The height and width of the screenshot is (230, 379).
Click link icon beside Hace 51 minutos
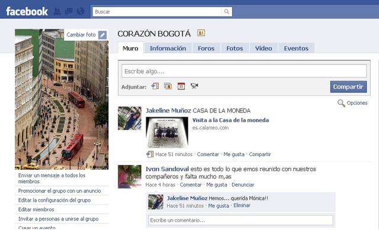pyautogui.click(x=150, y=154)
